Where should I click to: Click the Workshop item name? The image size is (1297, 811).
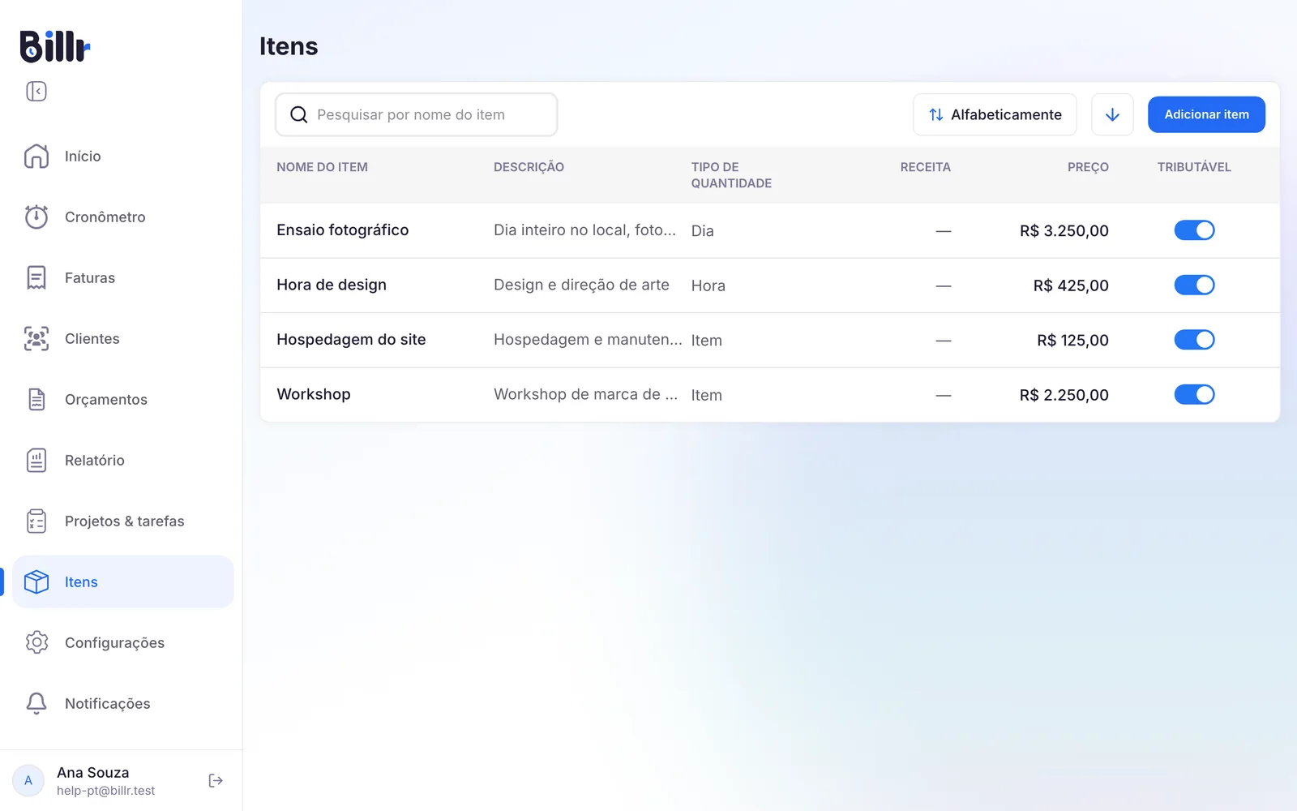[x=314, y=394]
